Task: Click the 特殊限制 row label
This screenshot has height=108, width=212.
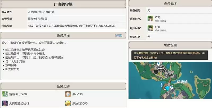Action: pos(7,26)
